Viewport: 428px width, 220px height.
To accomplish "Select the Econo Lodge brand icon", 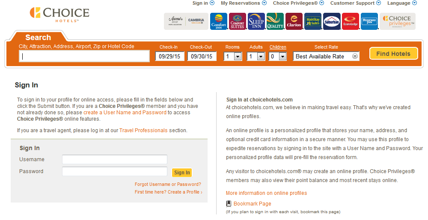I will [351, 21].
